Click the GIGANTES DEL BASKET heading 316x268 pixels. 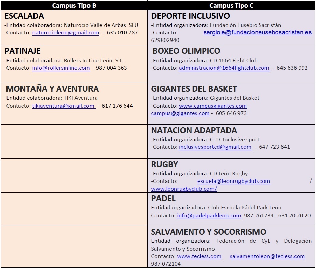pyautogui.click(x=194, y=89)
